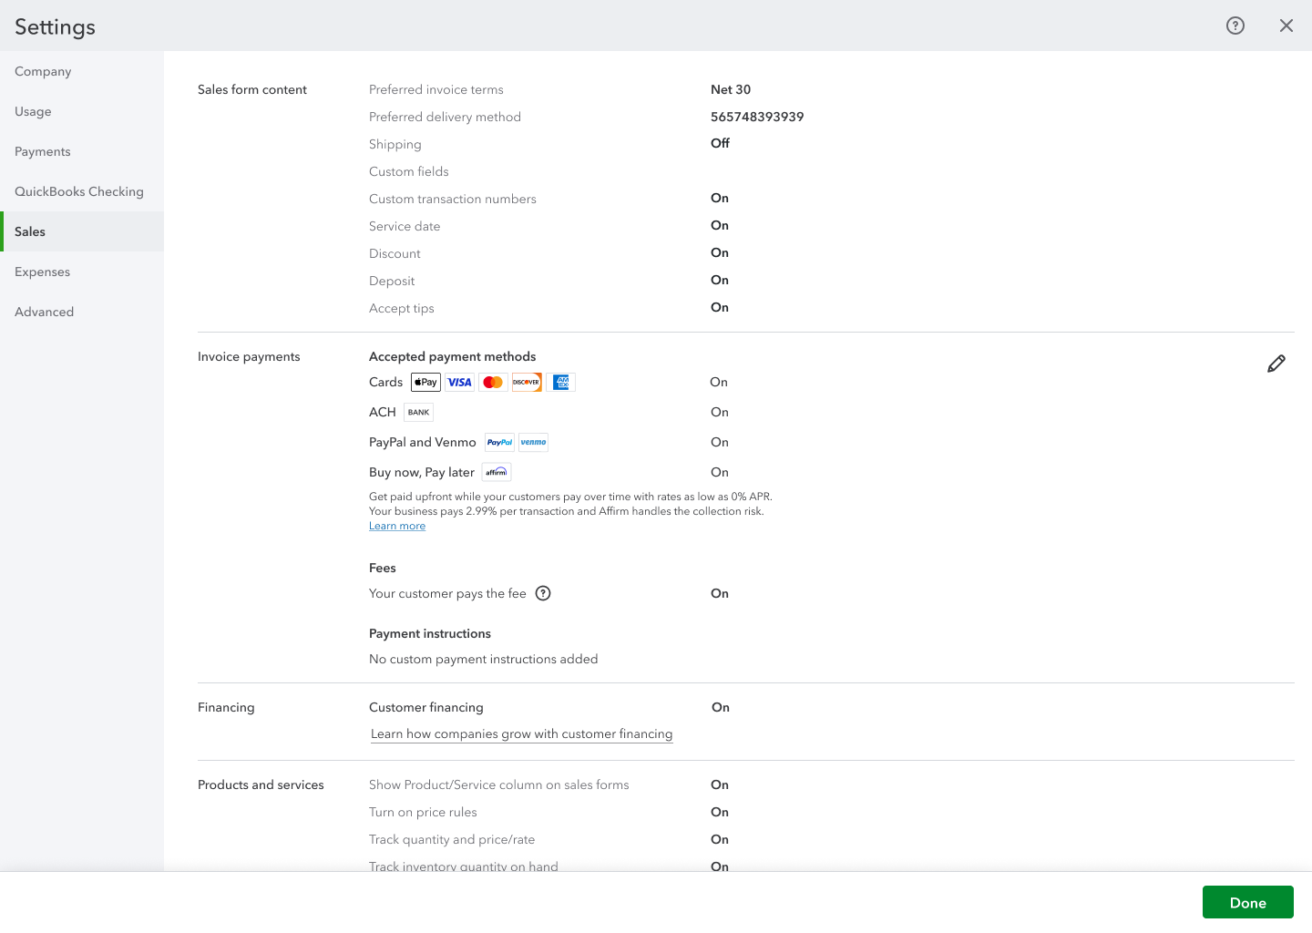Click the PayPal logo icon

click(x=499, y=443)
